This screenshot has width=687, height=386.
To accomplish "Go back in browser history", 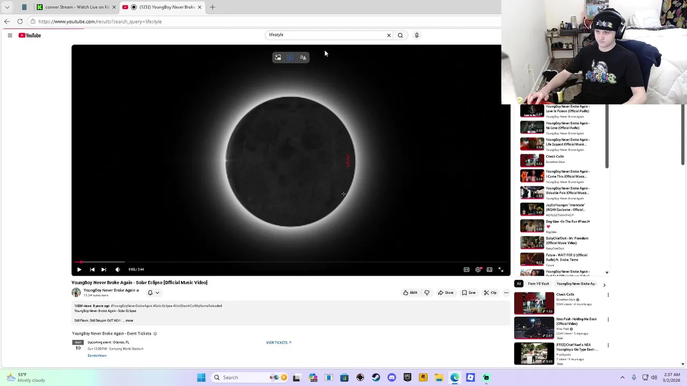I will click(x=7, y=21).
